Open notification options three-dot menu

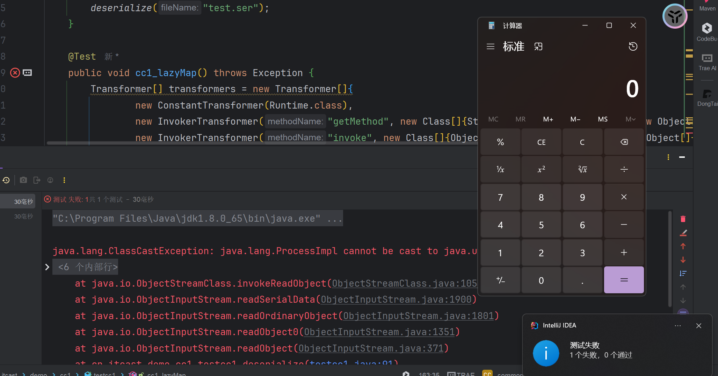(677, 326)
